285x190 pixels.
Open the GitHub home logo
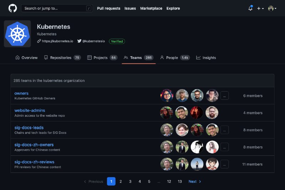[x=12, y=8]
